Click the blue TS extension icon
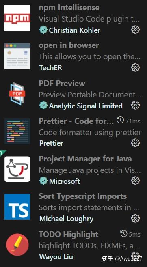The width and height of the screenshot is (147, 267). pyautogui.click(x=17, y=207)
